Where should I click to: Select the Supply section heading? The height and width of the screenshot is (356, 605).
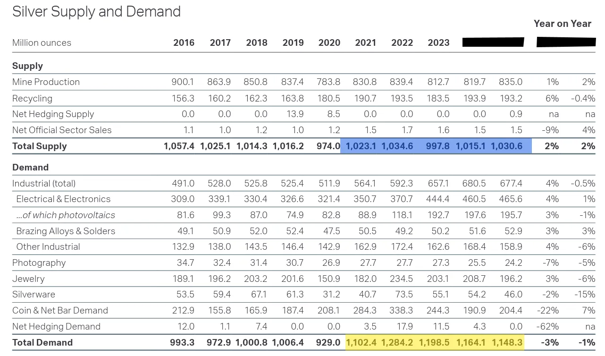pos(27,66)
